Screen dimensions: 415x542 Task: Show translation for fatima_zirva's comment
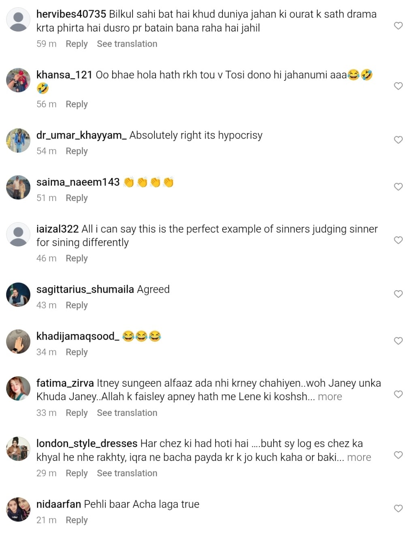tap(127, 413)
